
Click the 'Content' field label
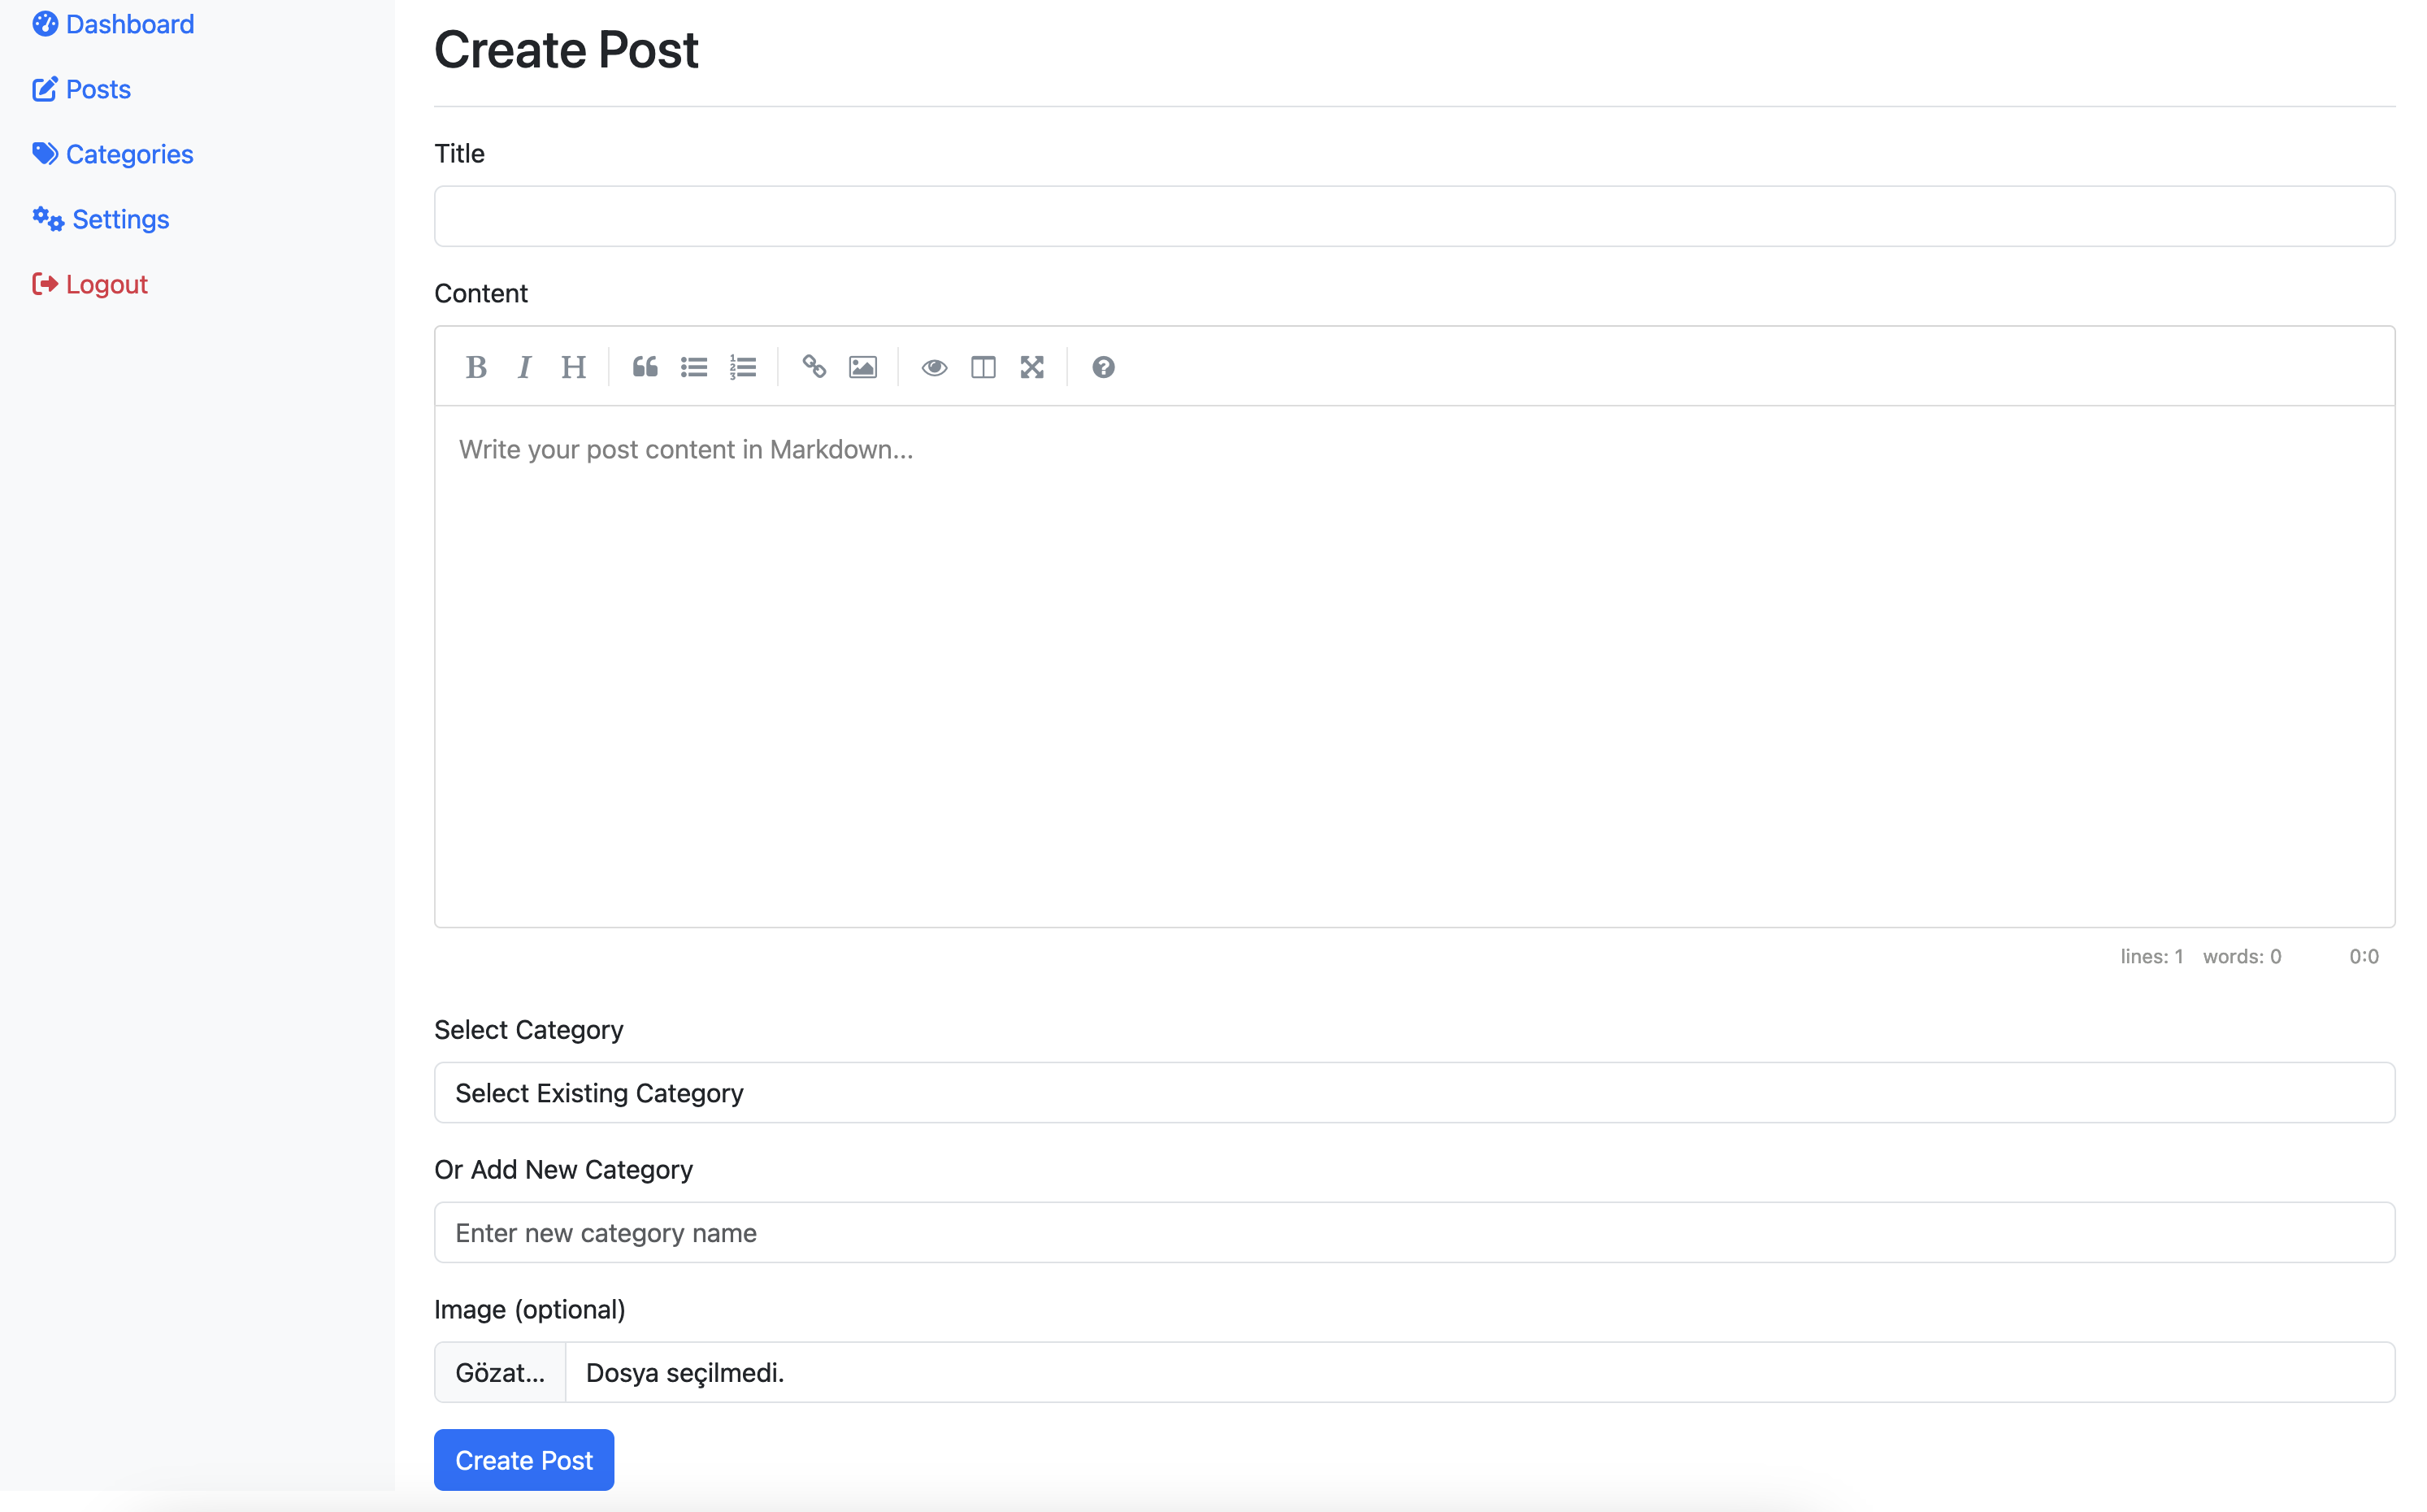tap(481, 293)
